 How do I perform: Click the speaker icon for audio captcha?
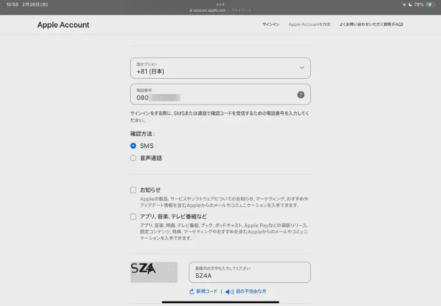[229, 292]
